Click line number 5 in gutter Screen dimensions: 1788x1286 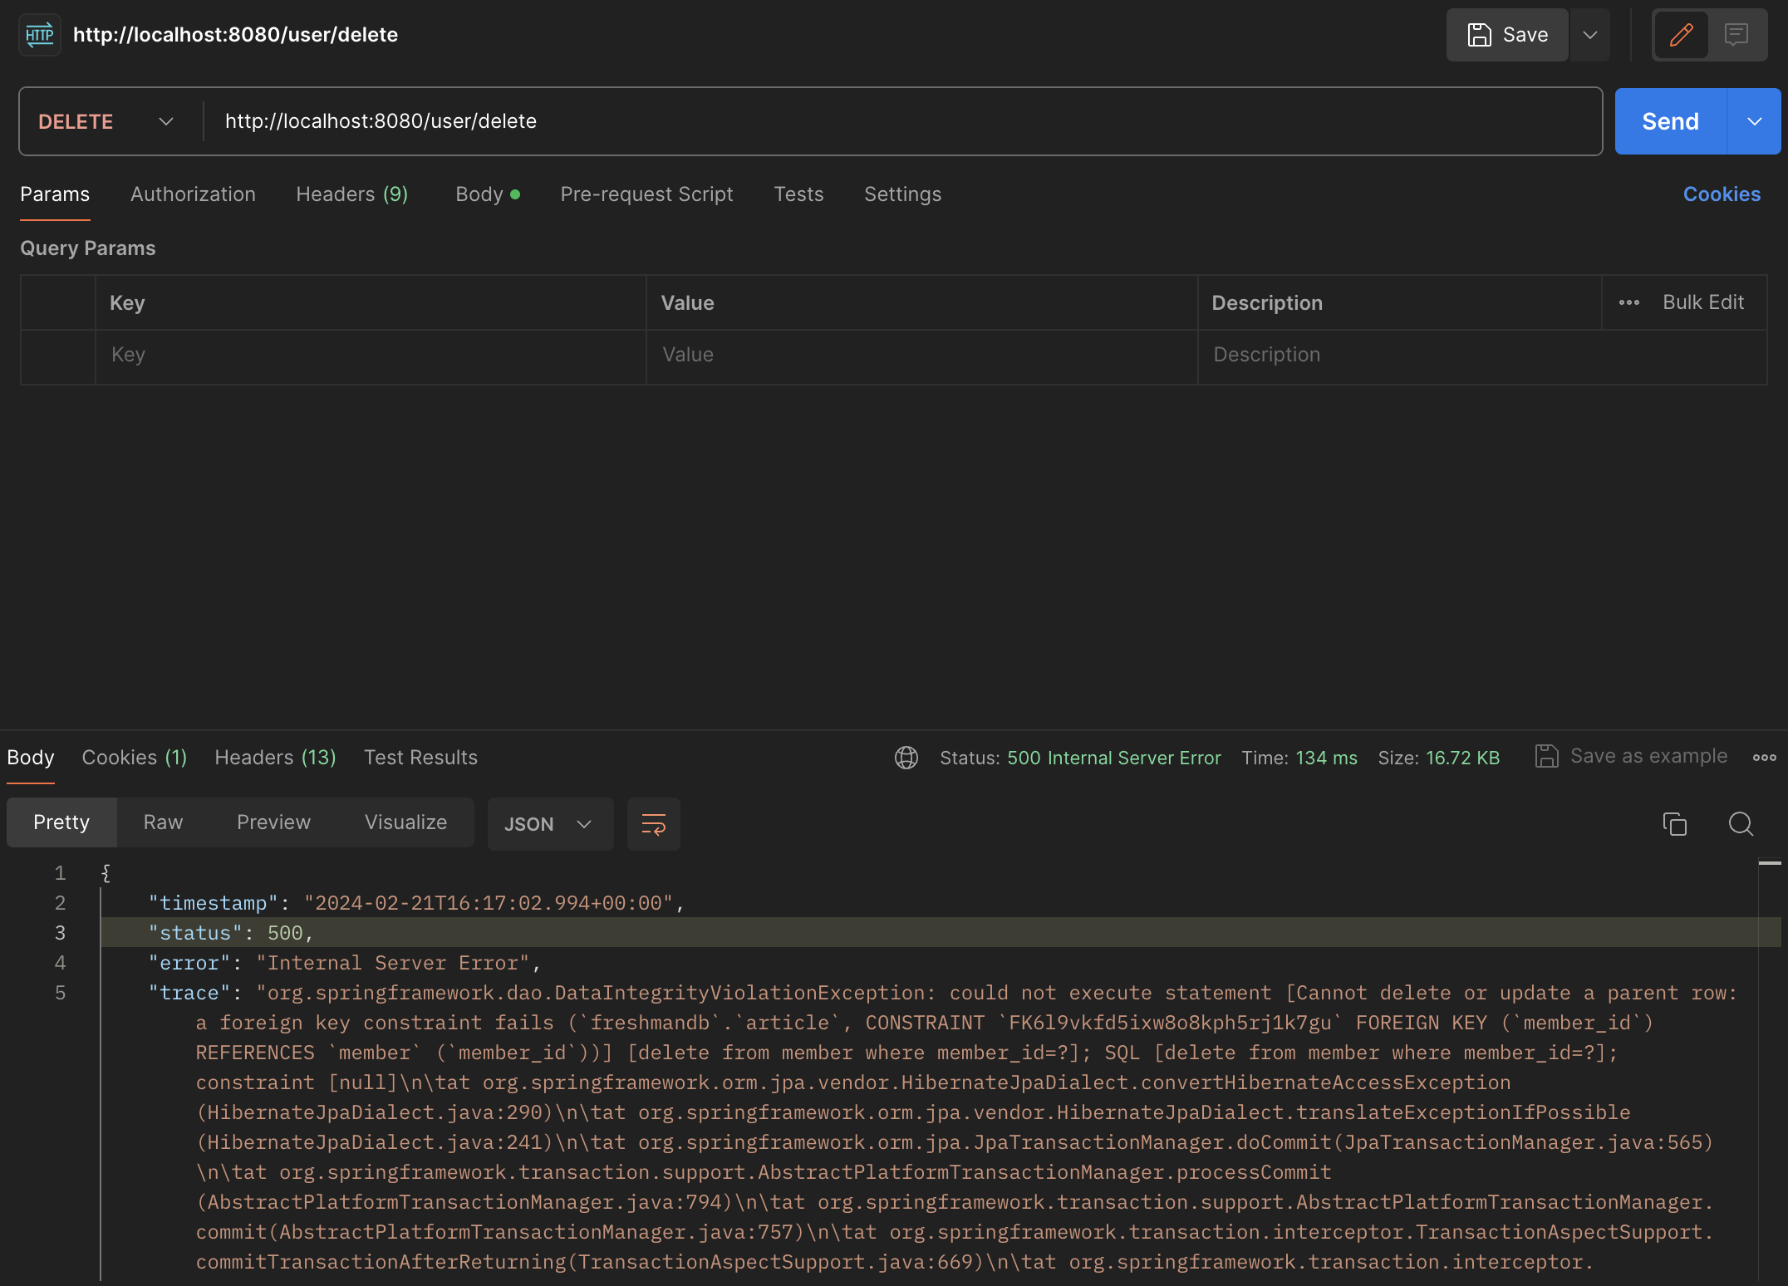pos(60,993)
